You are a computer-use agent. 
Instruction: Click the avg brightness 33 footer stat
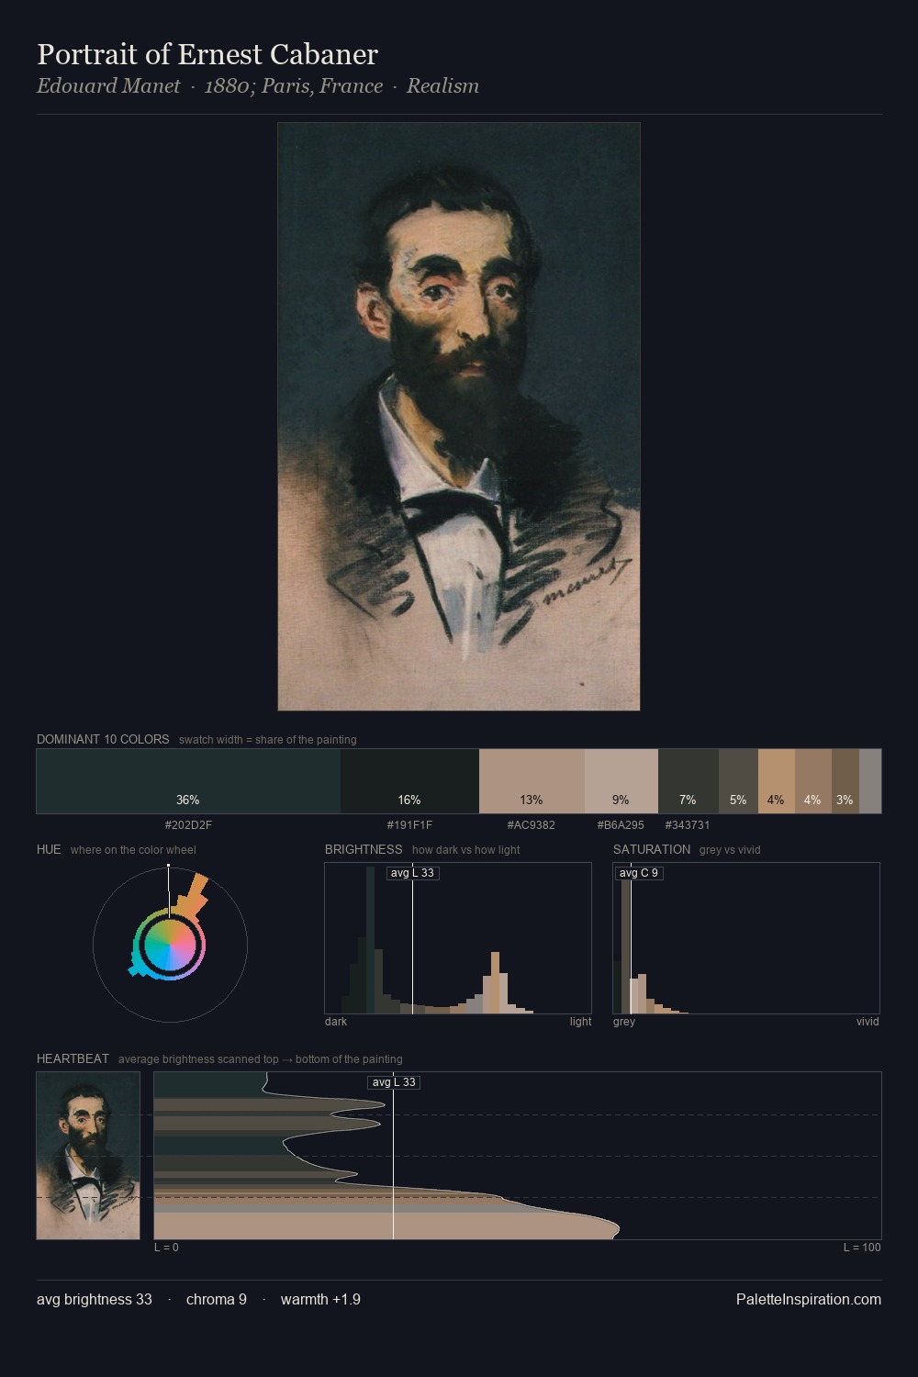click(95, 1299)
